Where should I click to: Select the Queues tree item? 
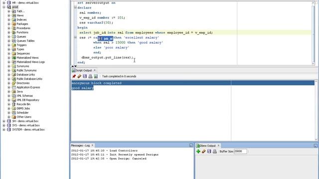pos(21,37)
